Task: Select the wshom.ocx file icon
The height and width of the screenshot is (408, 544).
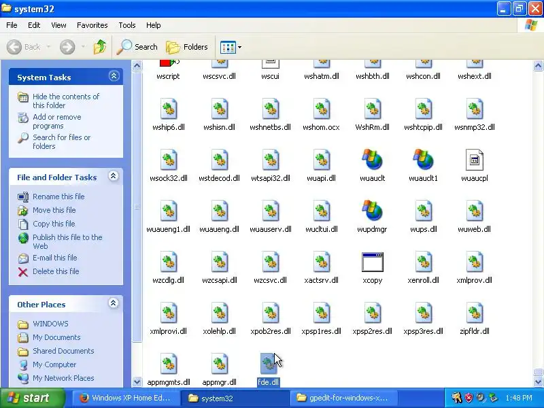Action: click(x=322, y=109)
